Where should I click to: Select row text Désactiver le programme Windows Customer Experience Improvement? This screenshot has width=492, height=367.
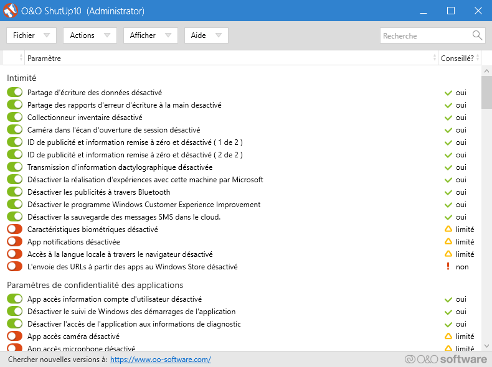coord(144,205)
